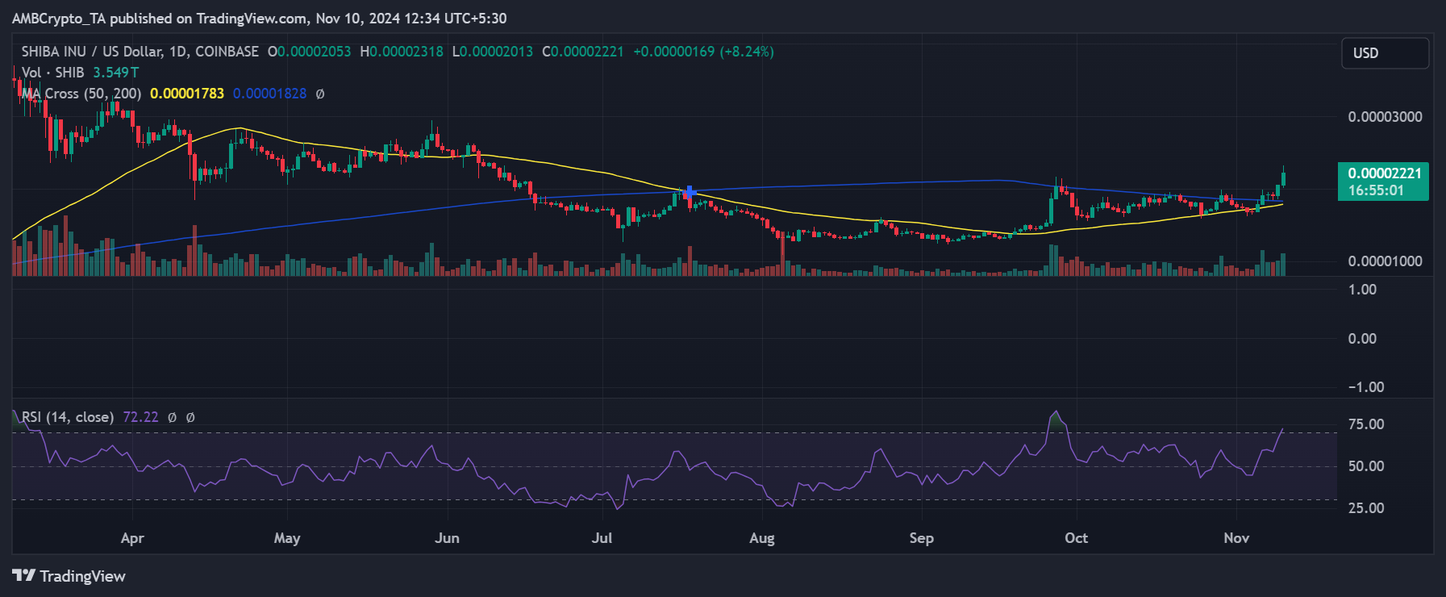1446x597 pixels.
Task: Click the current price label 0.00002221
Action: click(1384, 173)
